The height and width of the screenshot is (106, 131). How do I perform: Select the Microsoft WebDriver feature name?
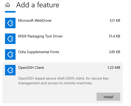click(x=35, y=21)
